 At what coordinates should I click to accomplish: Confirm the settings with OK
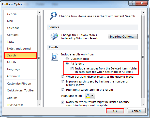click(115, 111)
